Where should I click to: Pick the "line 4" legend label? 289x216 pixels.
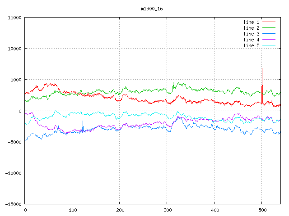[x=251, y=40]
